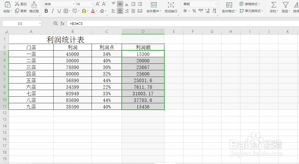Expand the Paste (粘贴) dropdown arrow

click(11, 11)
